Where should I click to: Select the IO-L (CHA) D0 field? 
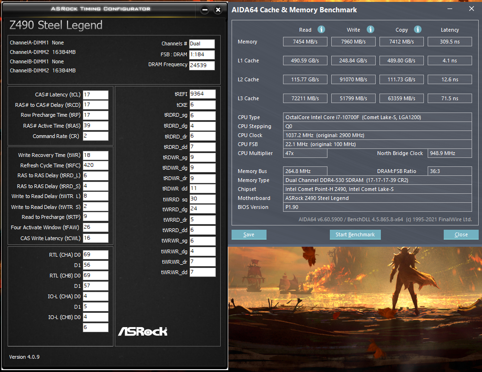[x=95, y=296]
